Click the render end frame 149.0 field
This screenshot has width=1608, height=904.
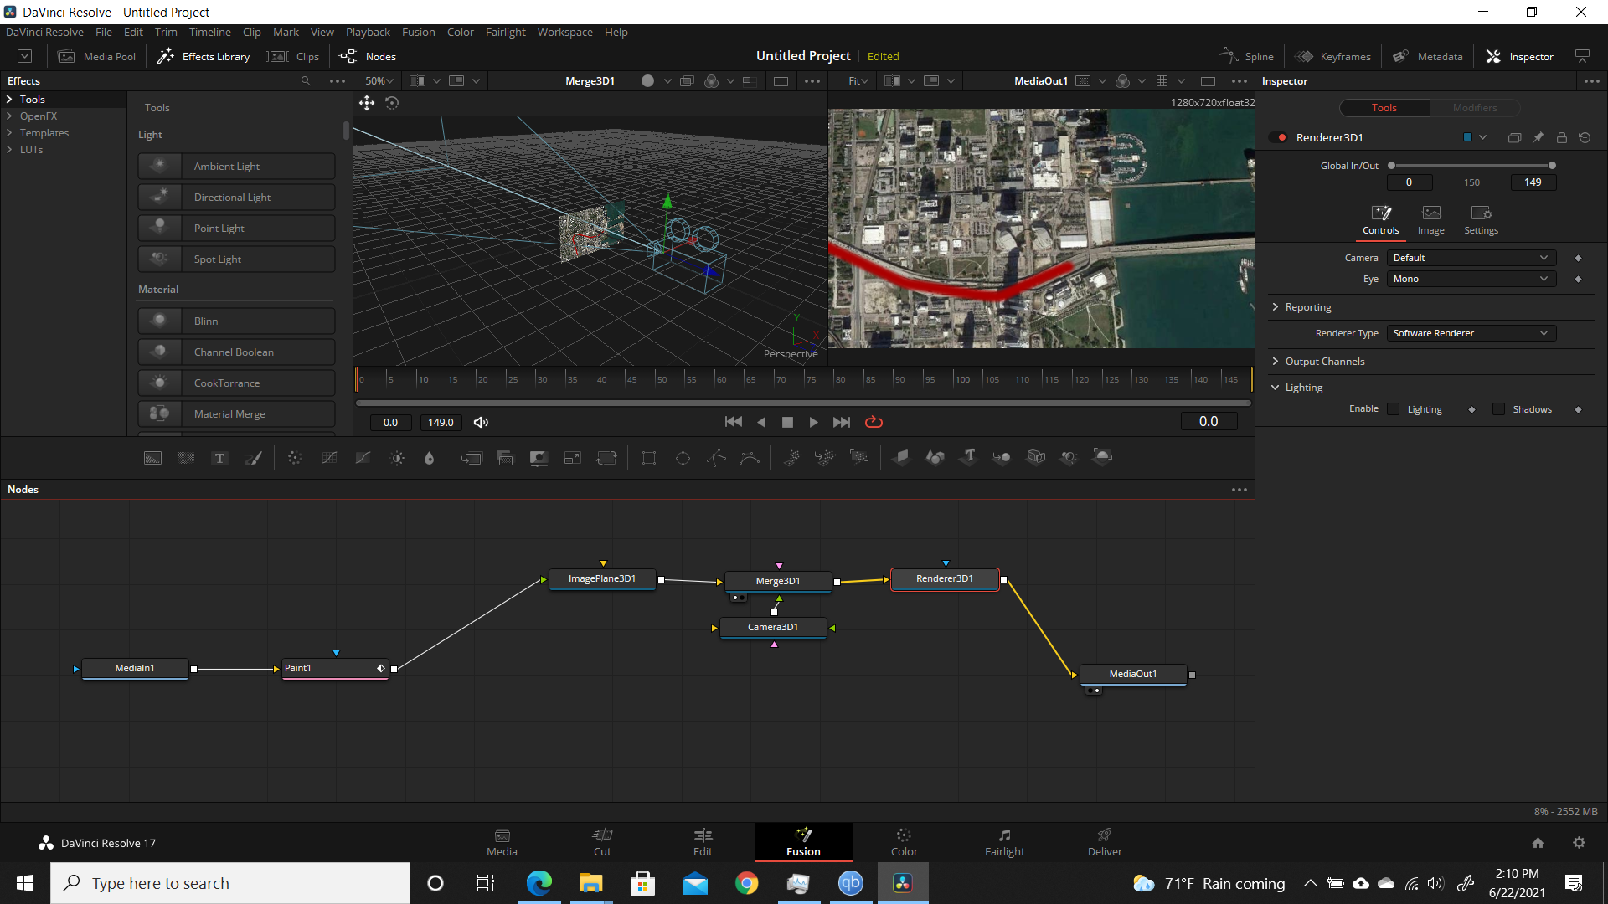tap(441, 423)
